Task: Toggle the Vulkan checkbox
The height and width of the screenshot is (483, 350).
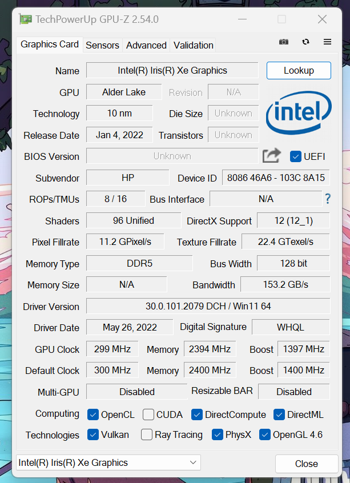Action: click(x=92, y=434)
